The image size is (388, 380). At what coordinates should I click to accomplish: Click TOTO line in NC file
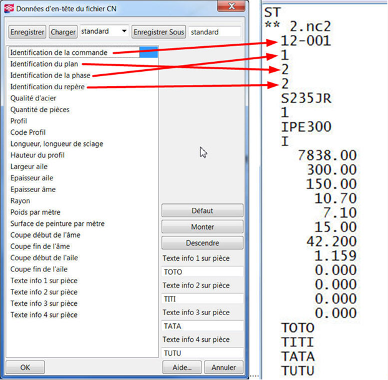tap(298, 328)
